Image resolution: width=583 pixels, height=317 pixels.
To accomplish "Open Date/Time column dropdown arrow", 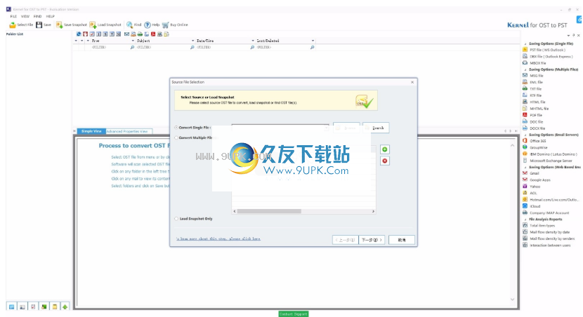I will [253, 41].
